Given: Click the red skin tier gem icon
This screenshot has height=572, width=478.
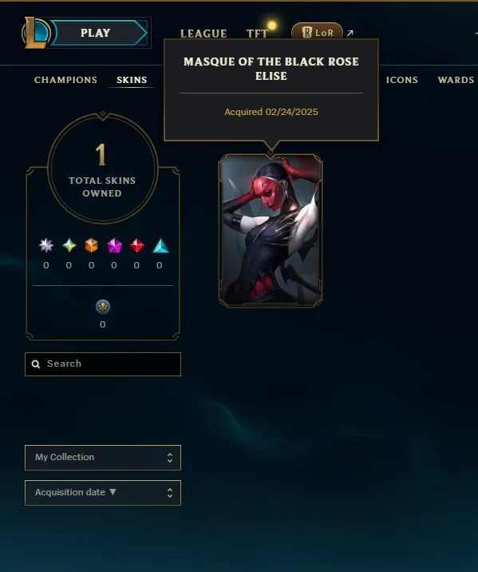Looking at the screenshot, I should click(x=136, y=245).
